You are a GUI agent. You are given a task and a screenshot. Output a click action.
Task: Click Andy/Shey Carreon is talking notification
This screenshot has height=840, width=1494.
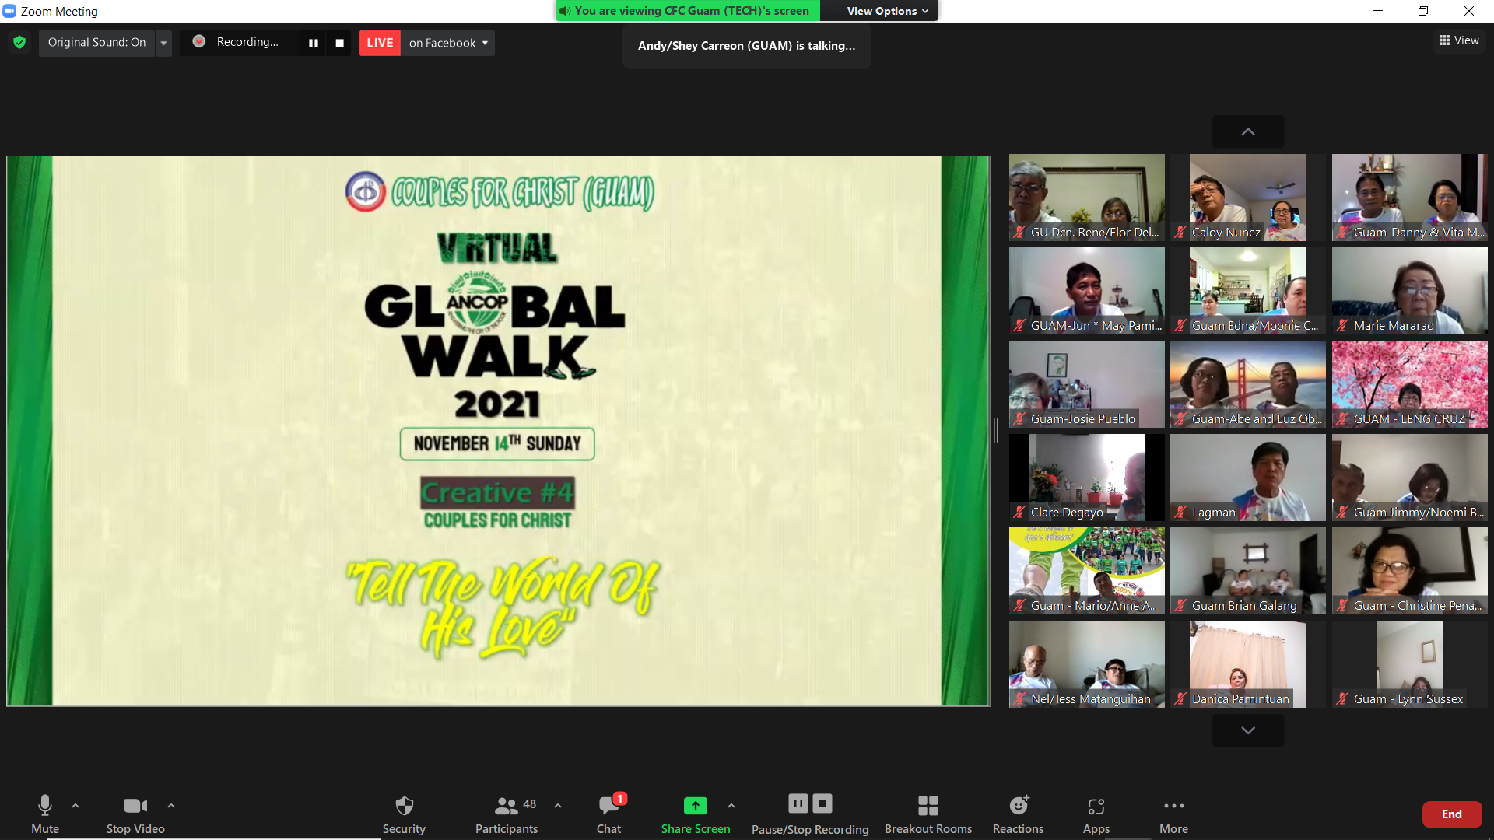[x=746, y=46]
